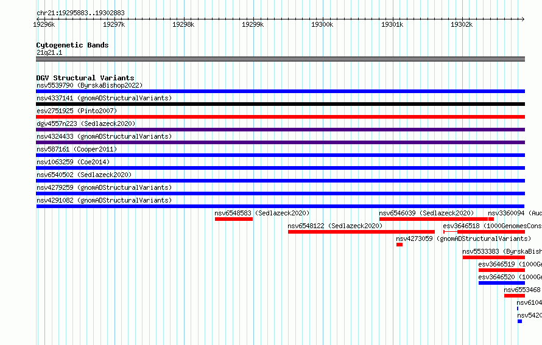
Task: Click the 21q21.1 band label
Action: click(49, 52)
